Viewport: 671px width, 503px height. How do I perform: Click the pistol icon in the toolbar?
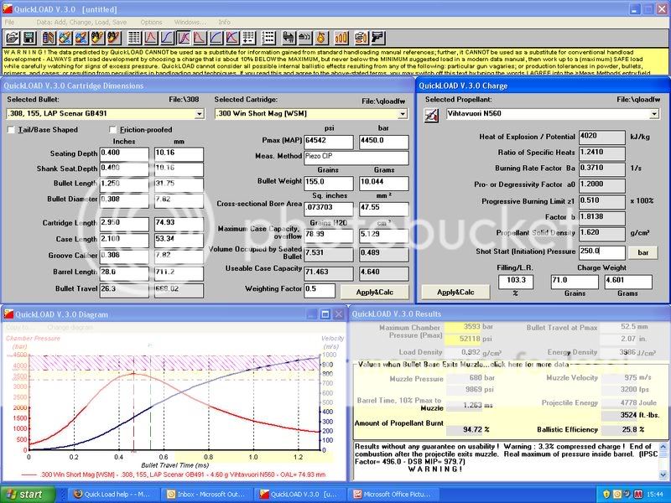point(377,38)
